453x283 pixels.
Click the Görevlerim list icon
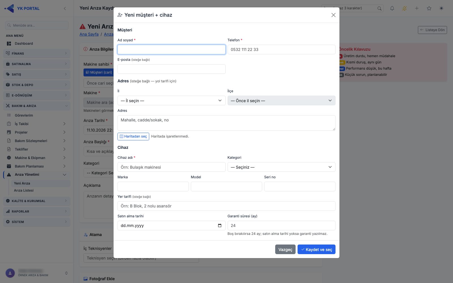pos(9,115)
